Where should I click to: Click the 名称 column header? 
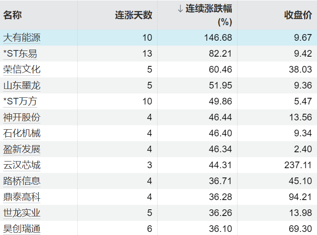pyautogui.click(x=12, y=15)
